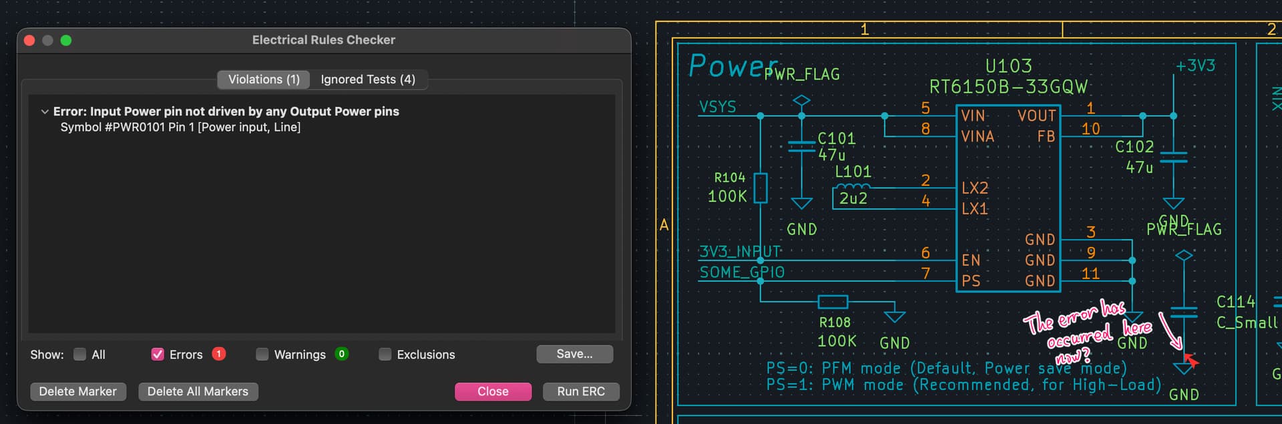Image resolution: width=1282 pixels, height=424 pixels.
Task: Click the Save... button
Action: 574,354
